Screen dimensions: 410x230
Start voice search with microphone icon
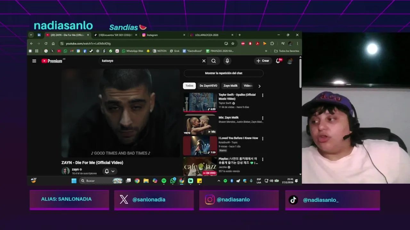tap(227, 61)
